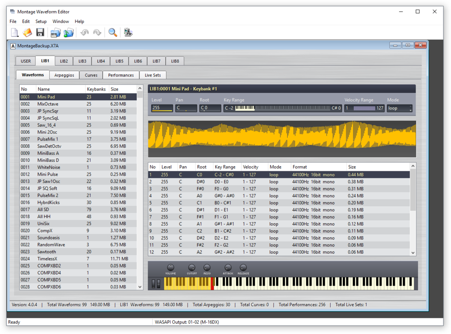The width and height of the screenshot is (451, 334).
Task: Select waveform 0016 HybrdKicks
Action: (78, 202)
